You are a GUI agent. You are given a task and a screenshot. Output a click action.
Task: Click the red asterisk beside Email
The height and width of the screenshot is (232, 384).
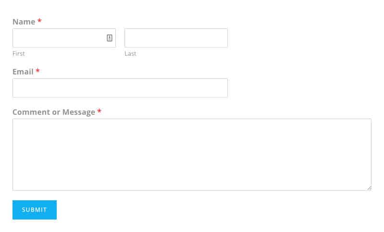[37, 71]
